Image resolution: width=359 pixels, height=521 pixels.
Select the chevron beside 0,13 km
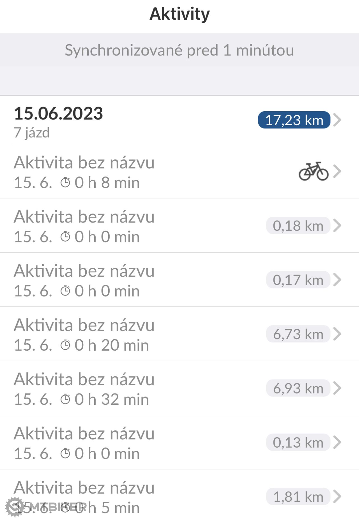coord(337,442)
